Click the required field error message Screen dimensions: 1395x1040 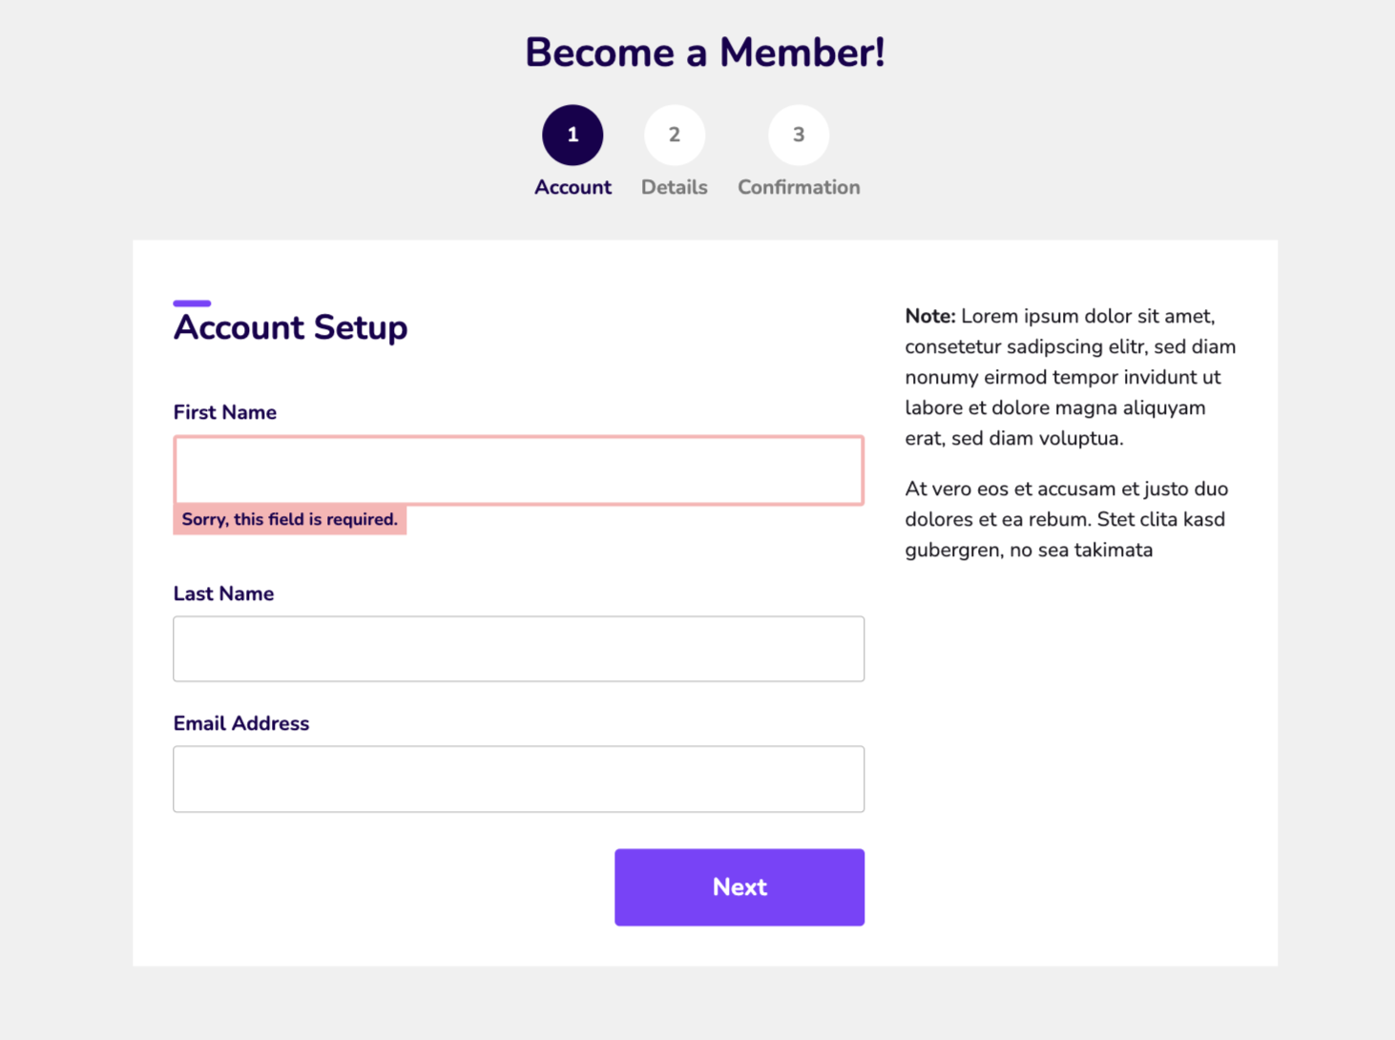coord(289,519)
